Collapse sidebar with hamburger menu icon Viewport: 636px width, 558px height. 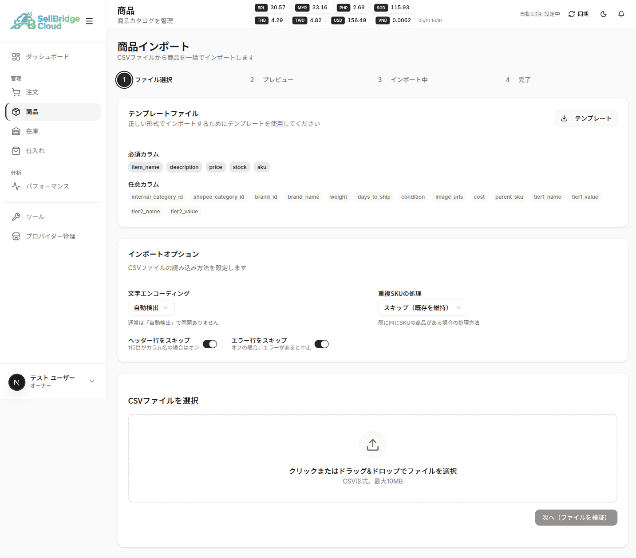click(x=89, y=21)
